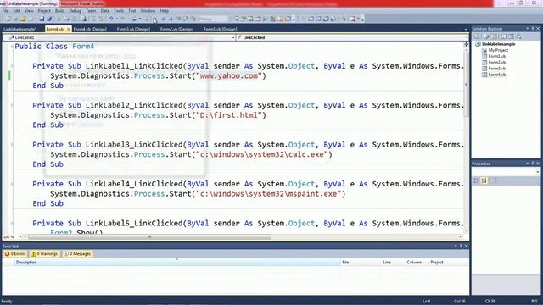The width and height of the screenshot is (543, 305).
Task: Select Form2.vb in Solution Explorer
Action: click(x=497, y=62)
